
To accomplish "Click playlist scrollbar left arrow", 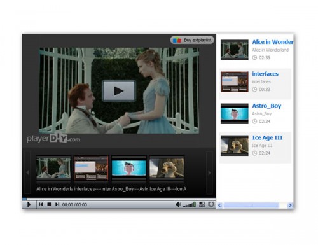I will [219, 205].
